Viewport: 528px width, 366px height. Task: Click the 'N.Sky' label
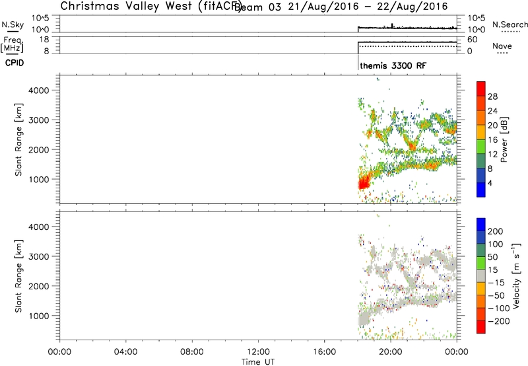[13, 24]
